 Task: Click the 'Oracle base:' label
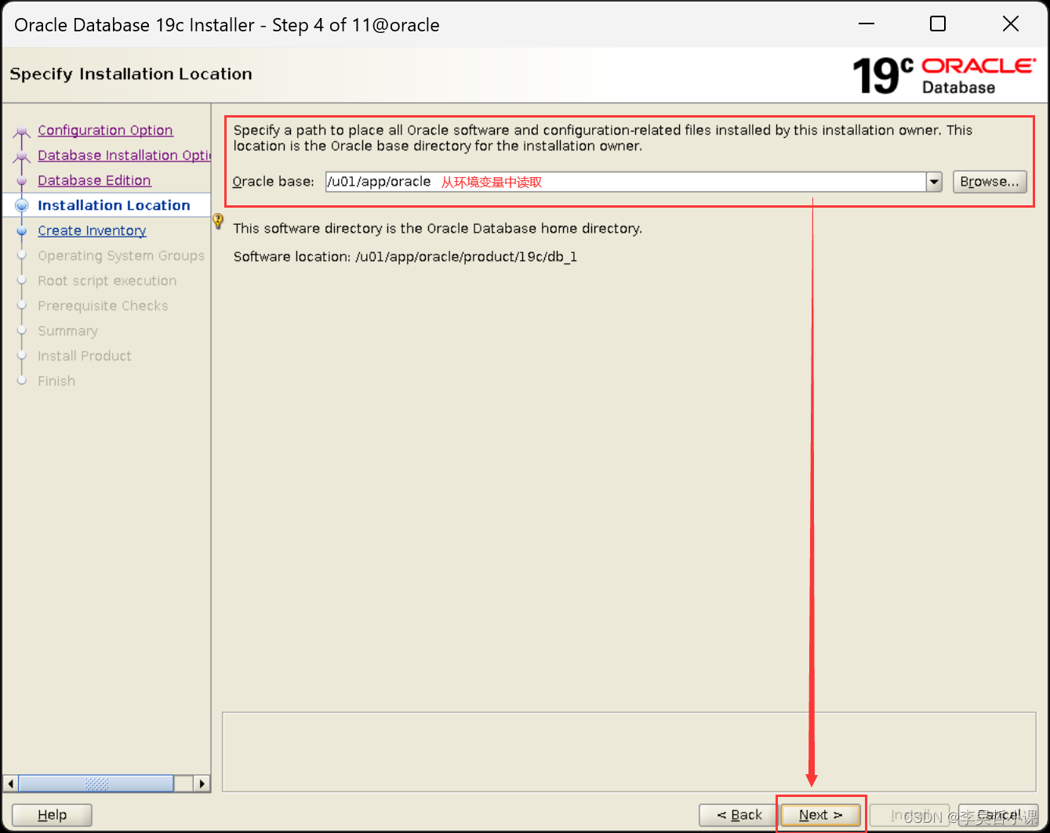click(x=273, y=182)
